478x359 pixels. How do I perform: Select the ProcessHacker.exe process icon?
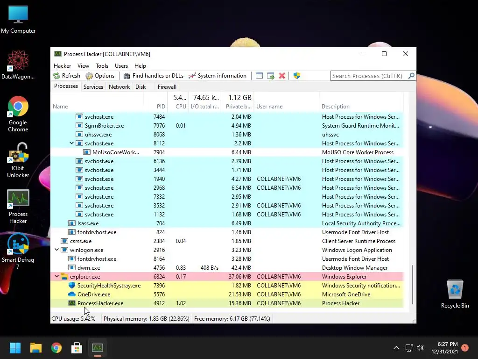tap(72, 303)
